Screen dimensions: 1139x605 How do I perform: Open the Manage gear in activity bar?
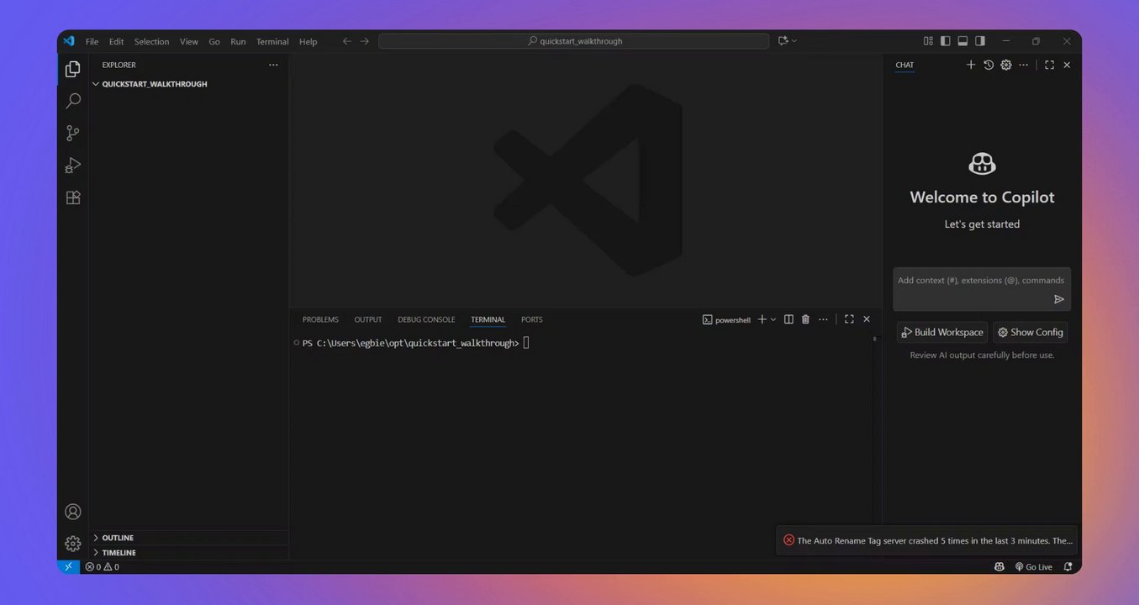[73, 544]
